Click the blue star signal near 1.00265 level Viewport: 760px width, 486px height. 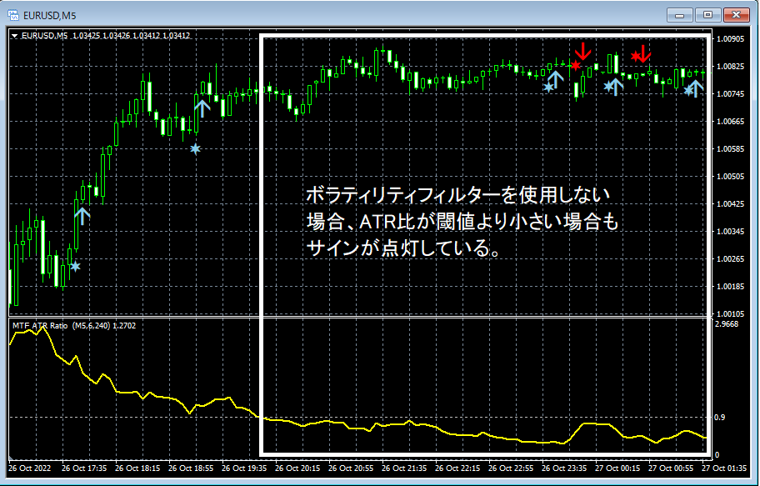75,266
